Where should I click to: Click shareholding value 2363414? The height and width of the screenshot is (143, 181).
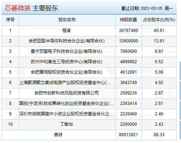pyautogui.click(x=128, y=103)
